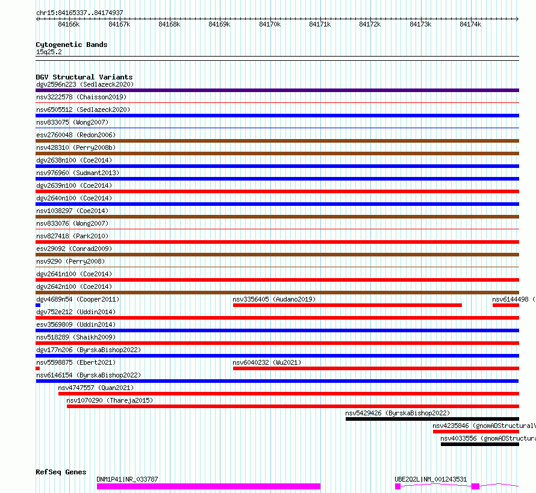Click the small blue dgv4689n54 bar

coord(38,305)
